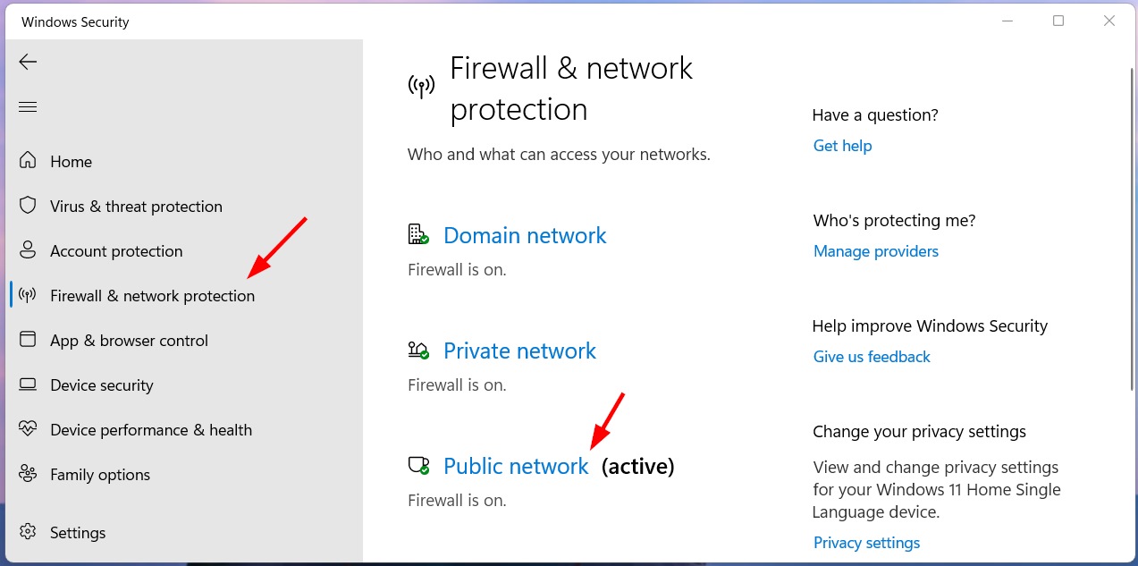Viewport: 1138px width, 566px height.
Task: Open the Privacy settings link
Action: pos(866,543)
